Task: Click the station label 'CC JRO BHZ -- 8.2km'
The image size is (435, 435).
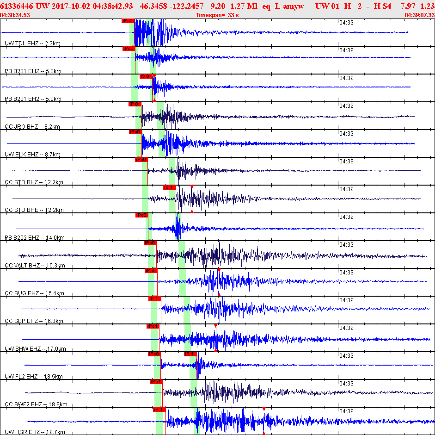Action: pyautogui.click(x=32, y=127)
